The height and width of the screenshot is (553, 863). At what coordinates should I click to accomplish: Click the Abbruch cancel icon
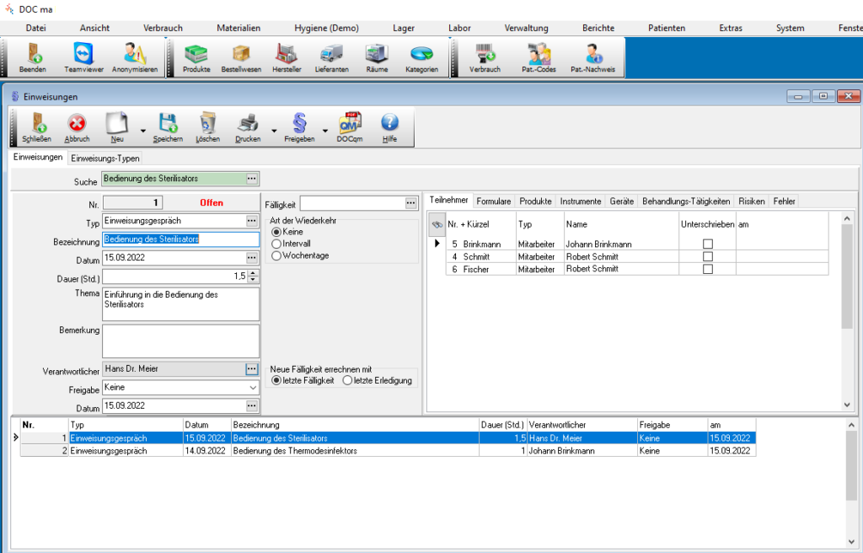pyautogui.click(x=77, y=127)
